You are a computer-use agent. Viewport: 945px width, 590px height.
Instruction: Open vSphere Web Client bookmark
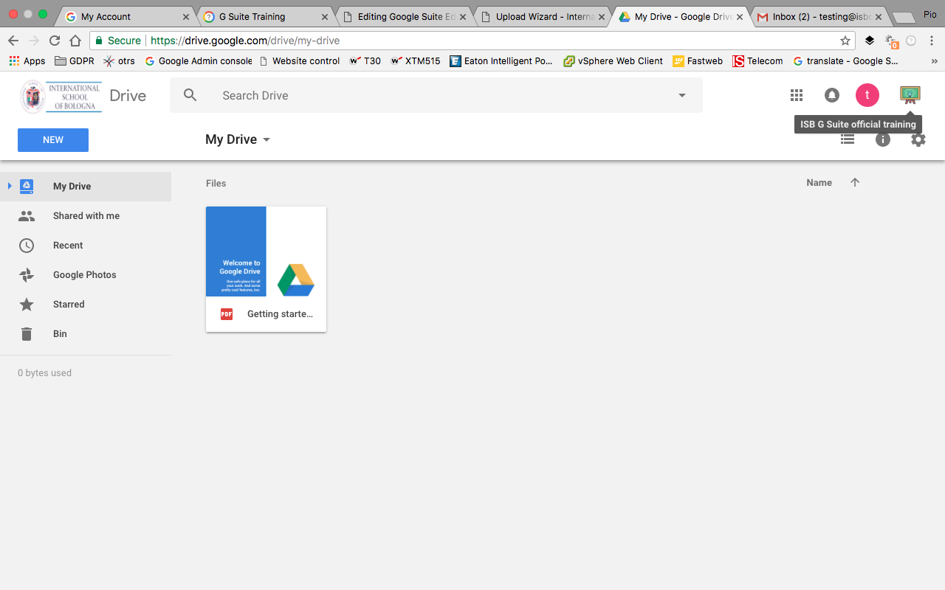click(x=614, y=61)
